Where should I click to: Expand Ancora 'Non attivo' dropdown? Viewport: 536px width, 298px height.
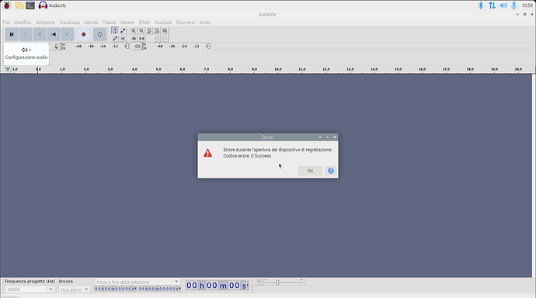pyautogui.click(x=86, y=289)
